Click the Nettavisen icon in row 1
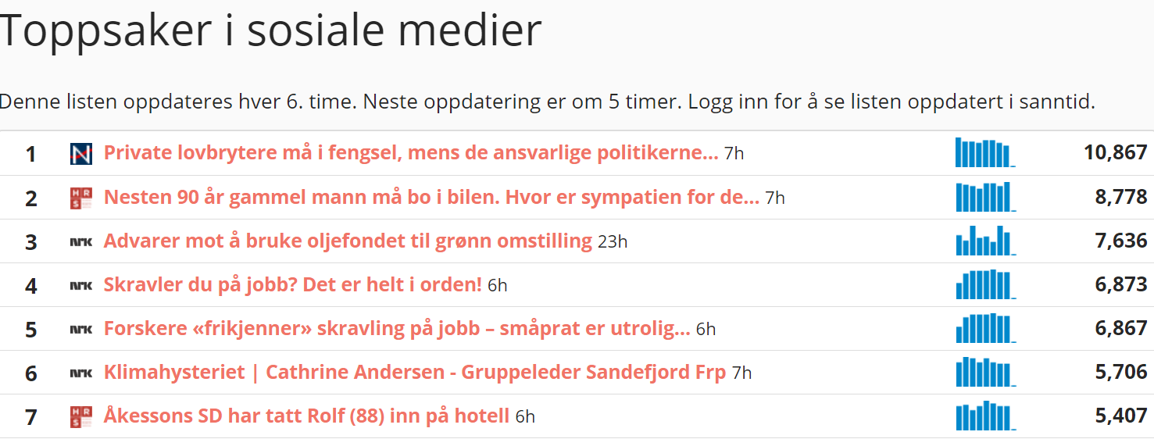 pyautogui.click(x=80, y=154)
